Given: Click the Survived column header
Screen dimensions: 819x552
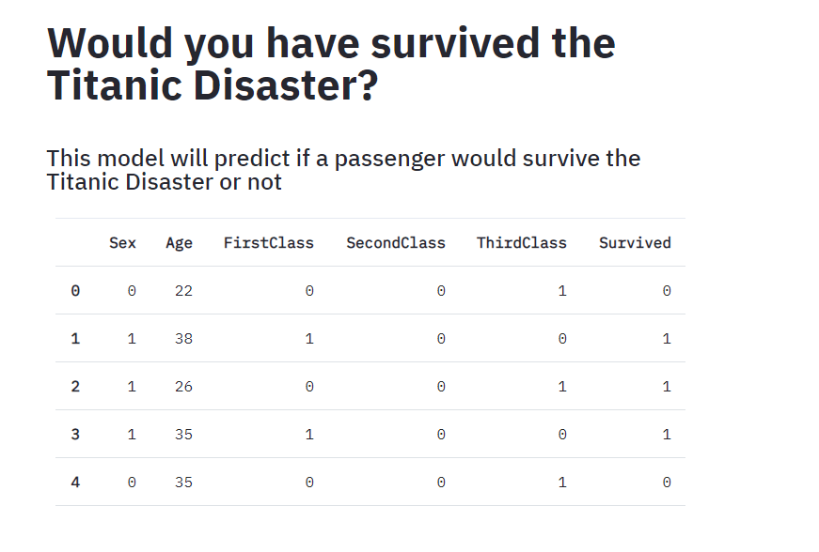Looking at the screenshot, I should coord(635,243).
